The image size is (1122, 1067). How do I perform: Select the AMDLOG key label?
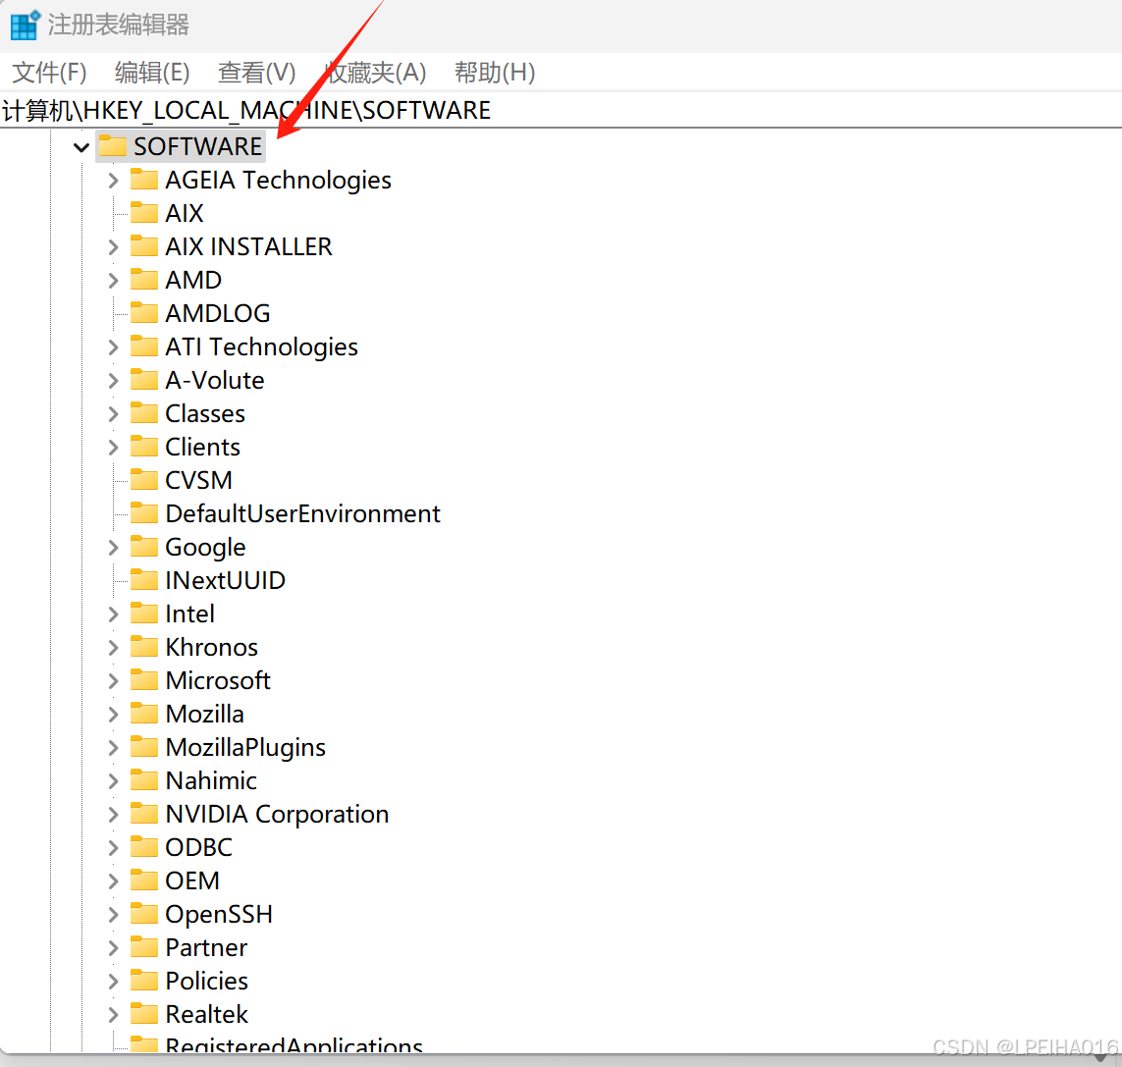tap(218, 313)
